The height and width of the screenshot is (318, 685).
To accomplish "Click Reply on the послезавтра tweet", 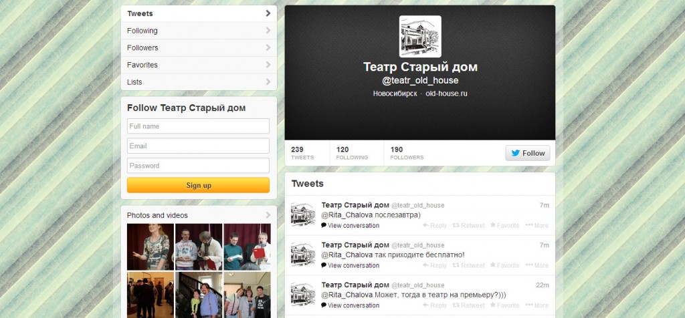I will click(x=435, y=226).
